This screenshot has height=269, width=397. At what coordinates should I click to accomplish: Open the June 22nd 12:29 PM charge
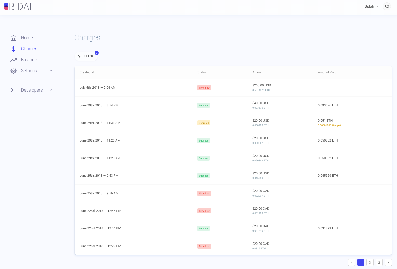tap(233, 246)
